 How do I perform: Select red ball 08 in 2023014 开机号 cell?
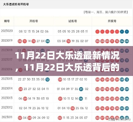coord(20,89)
